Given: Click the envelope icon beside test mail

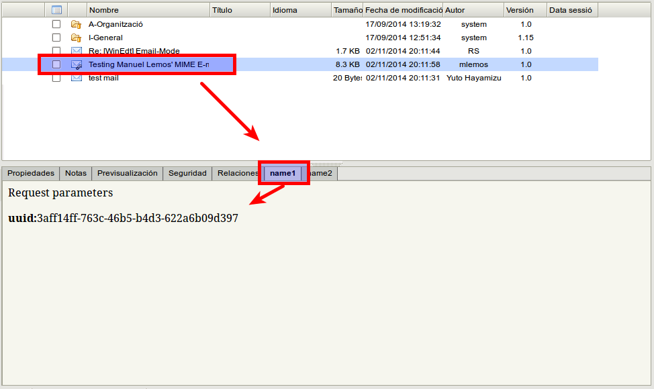Looking at the screenshot, I should pyautogui.click(x=77, y=78).
